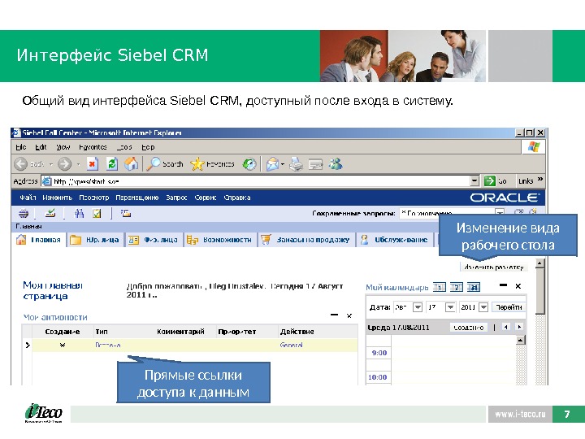Screen dimensions: 585x439
Task: Open the activity type link in Тип column
Action: pyautogui.click(x=108, y=345)
